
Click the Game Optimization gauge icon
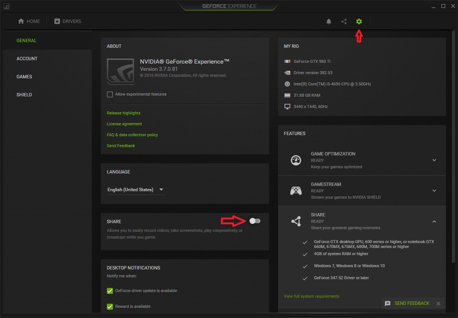tap(296, 160)
